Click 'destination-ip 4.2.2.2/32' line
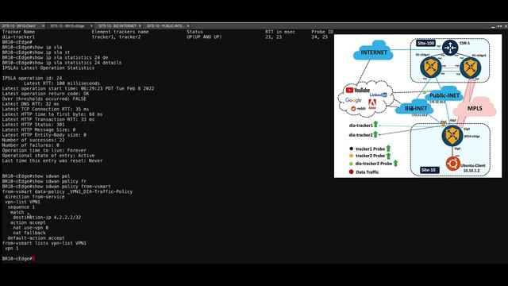508x286 pixels. pyautogui.click(x=47, y=217)
